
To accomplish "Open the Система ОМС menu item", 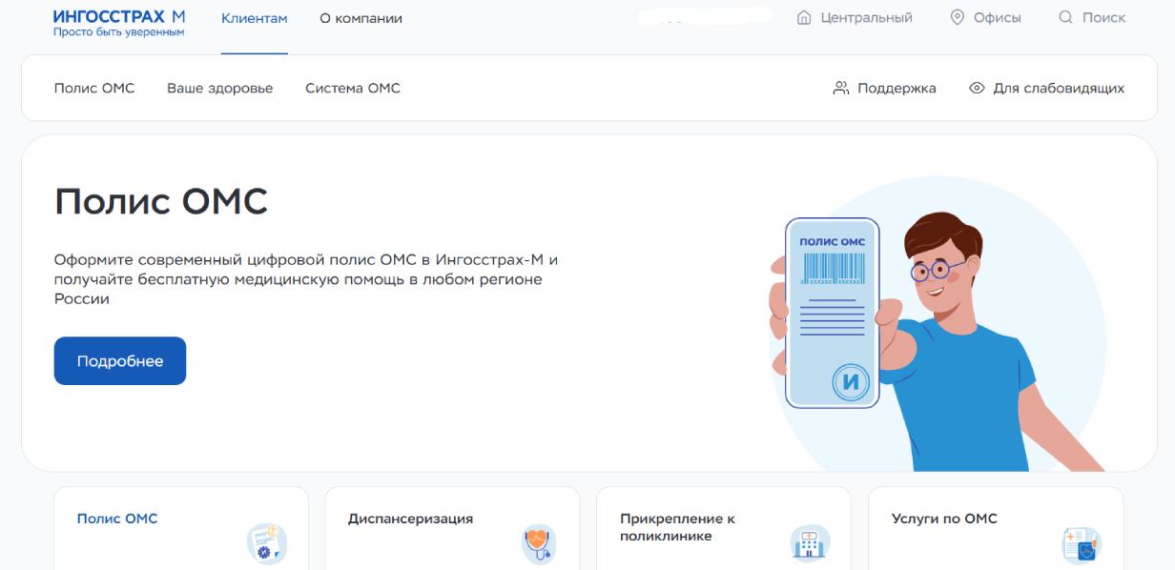I will point(353,89).
